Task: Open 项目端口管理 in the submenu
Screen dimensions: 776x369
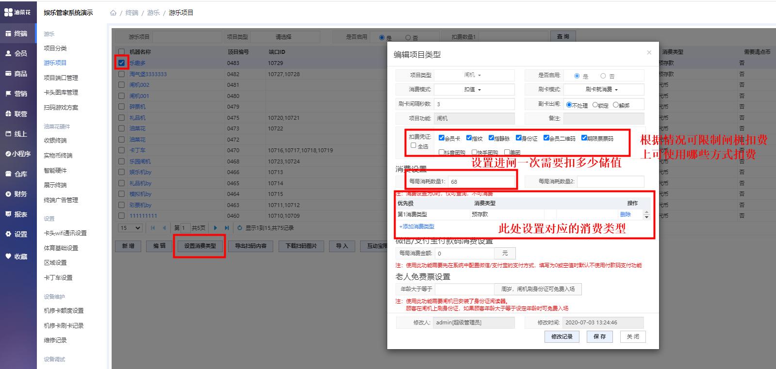Action: pyautogui.click(x=61, y=78)
